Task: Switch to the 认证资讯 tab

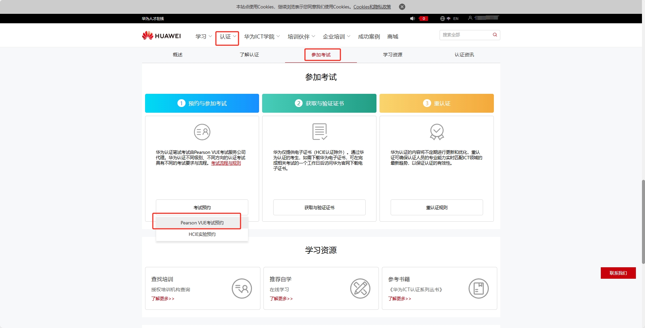Action: tap(464, 55)
